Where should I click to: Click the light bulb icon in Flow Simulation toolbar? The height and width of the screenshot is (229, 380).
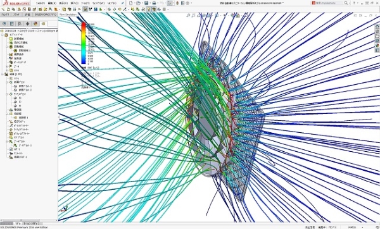point(149,9)
